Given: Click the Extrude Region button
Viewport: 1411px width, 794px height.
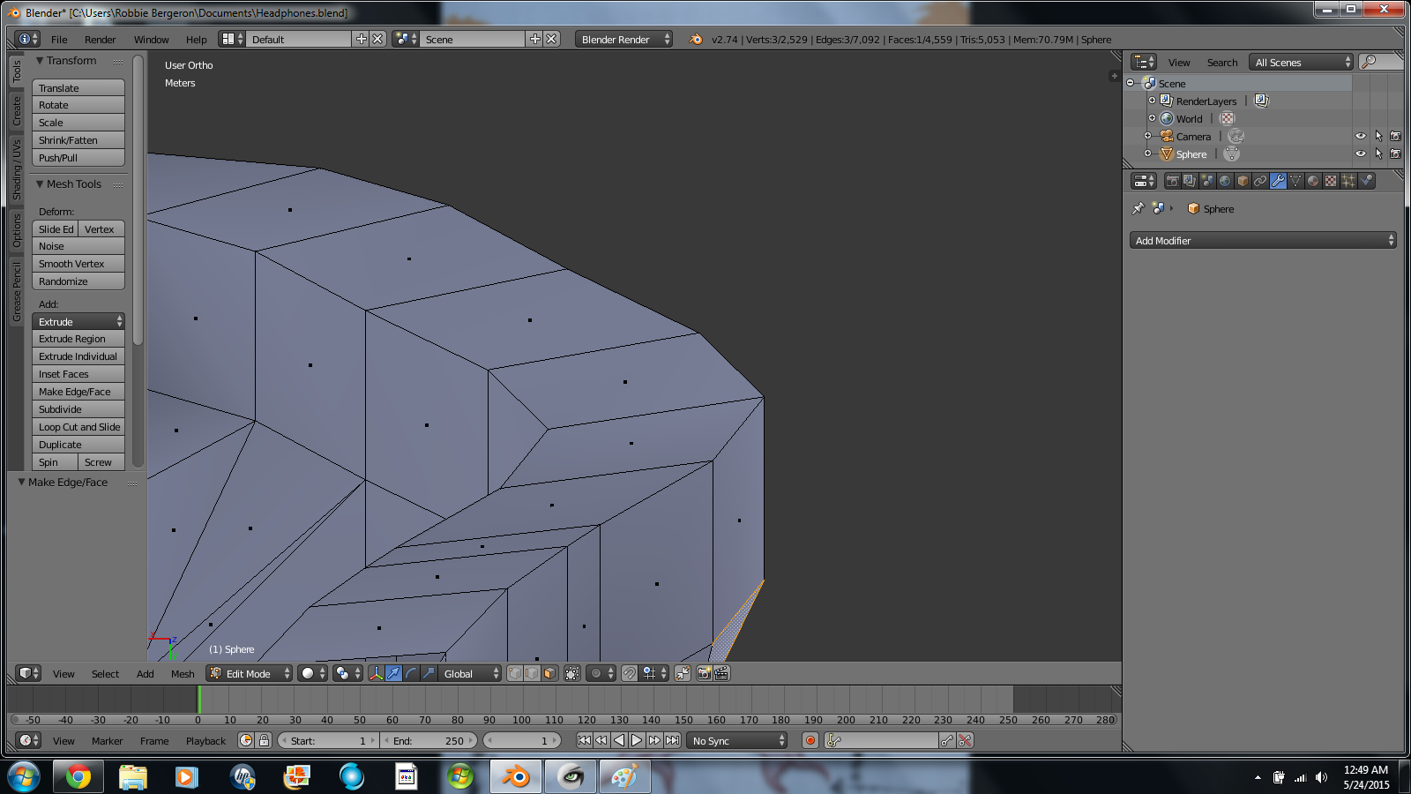Looking at the screenshot, I should [x=78, y=339].
